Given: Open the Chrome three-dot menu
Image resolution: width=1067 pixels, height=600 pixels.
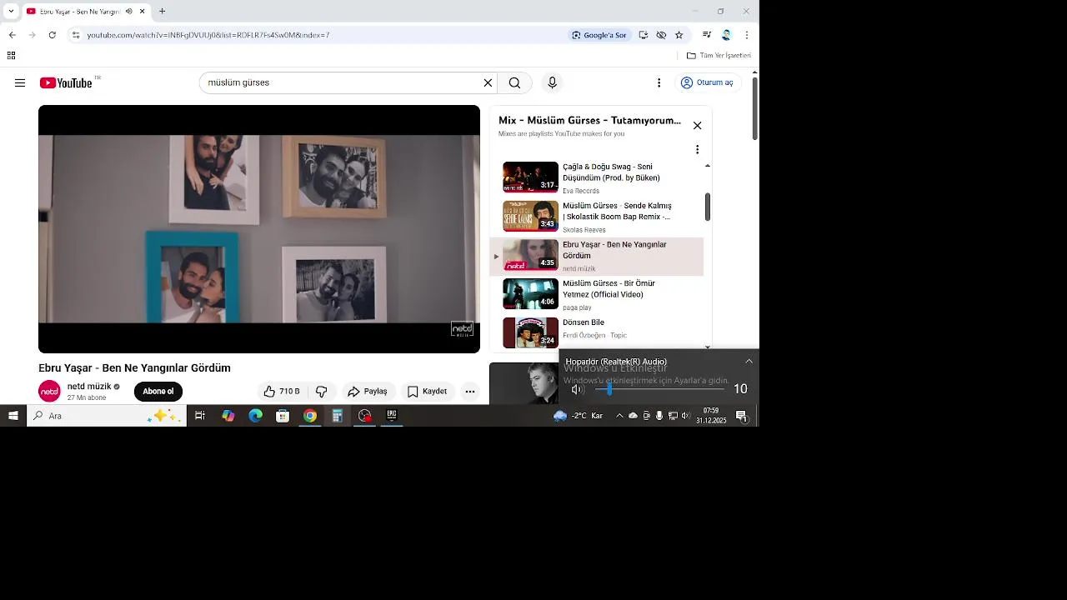Looking at the screenshot, I should coord(746,35).
